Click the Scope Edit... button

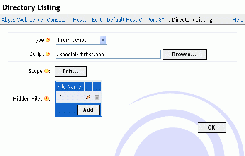pos(70,71)
